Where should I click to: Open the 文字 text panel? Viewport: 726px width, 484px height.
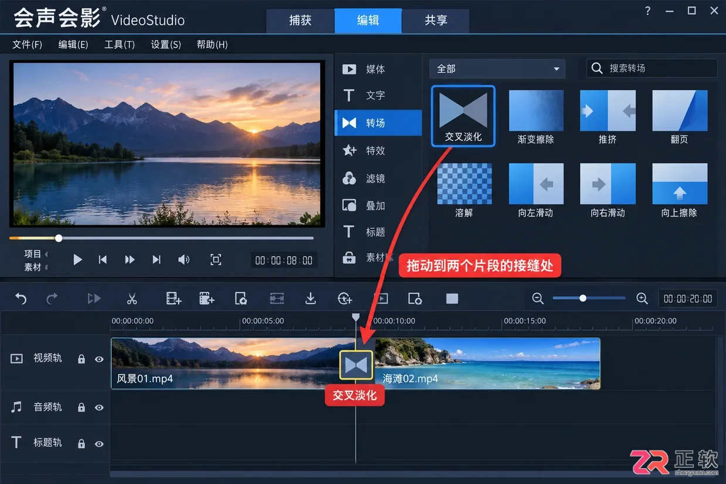click(x=378, y=95)
